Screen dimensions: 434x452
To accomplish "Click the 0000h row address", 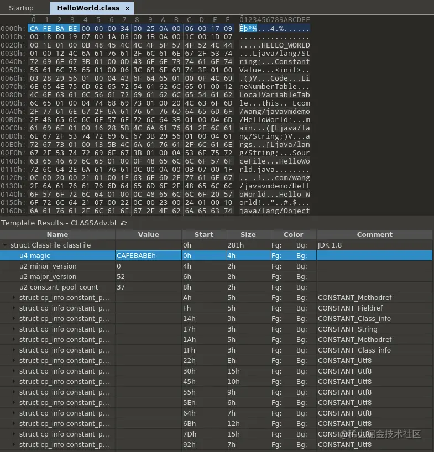I will (13, 29).
